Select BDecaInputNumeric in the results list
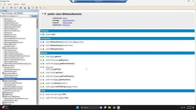 coord(11,48)
